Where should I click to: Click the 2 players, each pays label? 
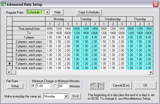click(29, 42)
